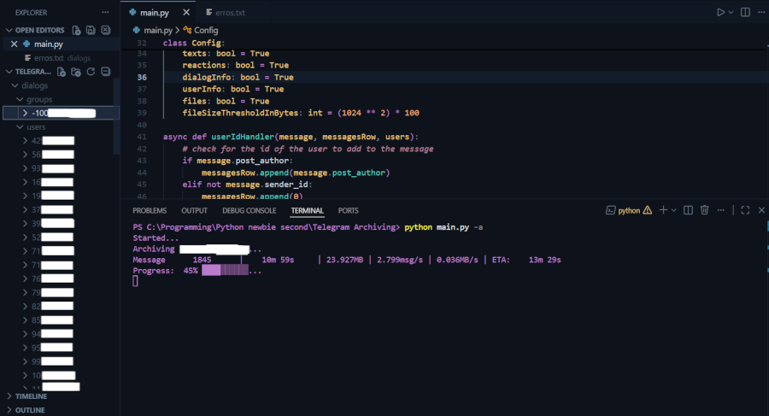Open the DEBUG CONSOLE panel tab
The width and height of the screenshot is (769, 416).
click(249, 210)
